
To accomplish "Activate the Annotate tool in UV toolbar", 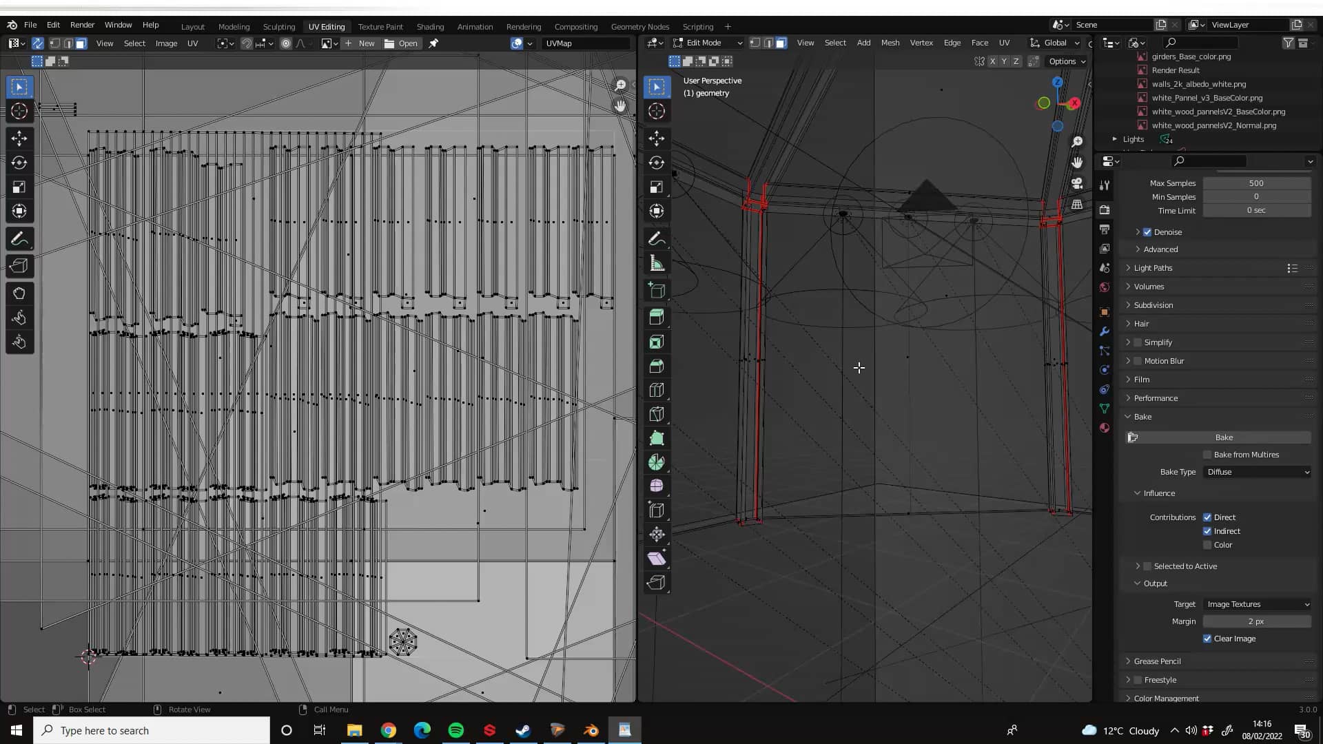I will (19, 238).
